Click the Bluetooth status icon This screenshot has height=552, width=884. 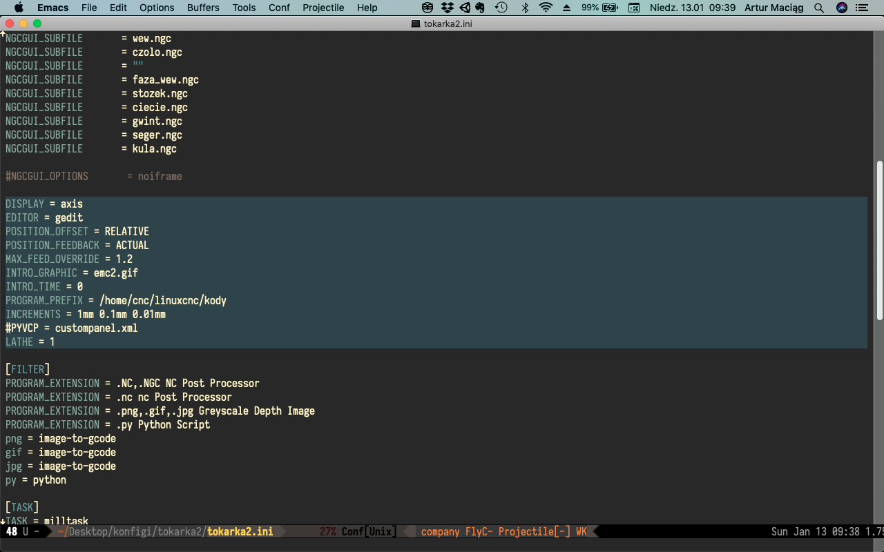525,8
